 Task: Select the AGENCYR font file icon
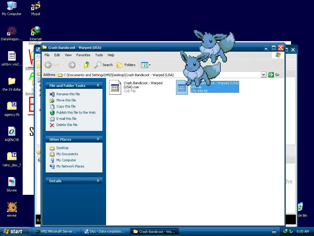(12, 134)
